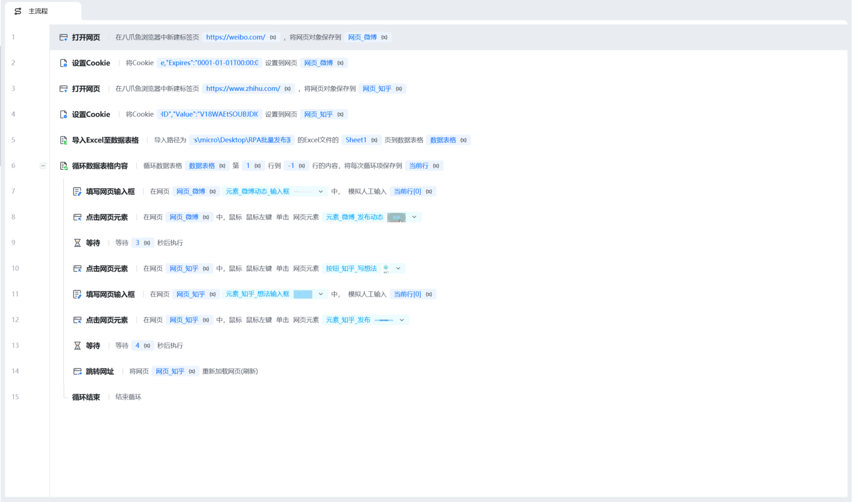Image resolution: width=853 pixels, height=502 pixels.
Task: Select the 循环结束 step row
Action: click(x=86, y=397)
